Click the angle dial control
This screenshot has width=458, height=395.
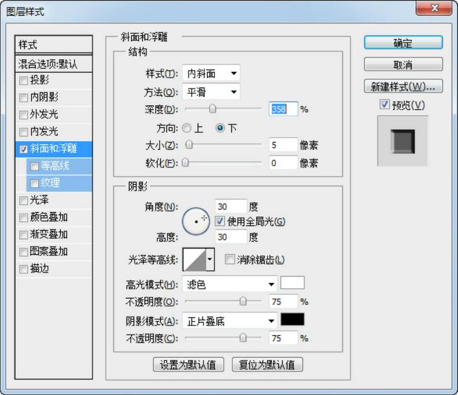[196, 221]
